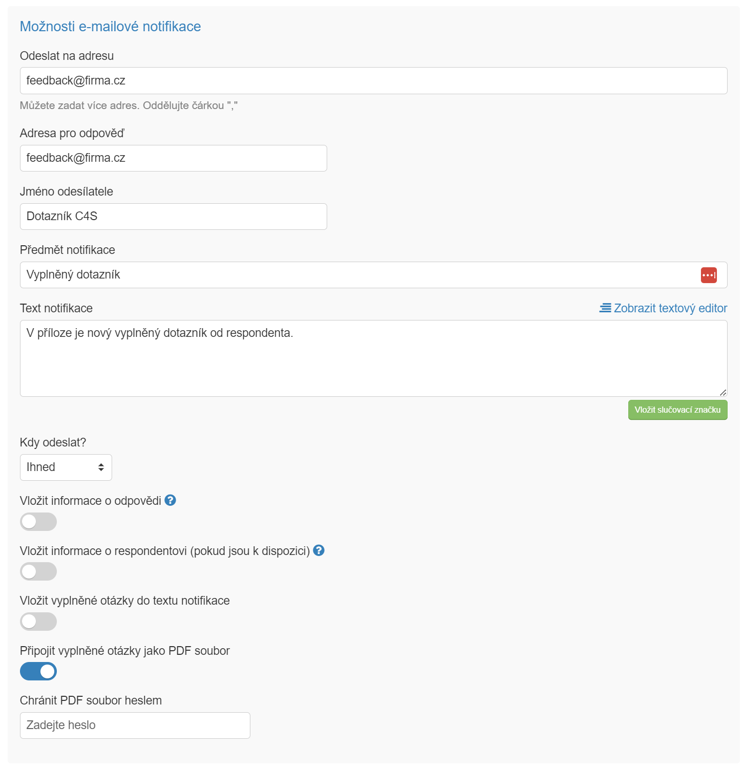Enable Vložit informace o respondentovi toggle

38,571
